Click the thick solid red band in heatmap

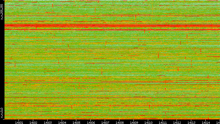click(112, 26)
